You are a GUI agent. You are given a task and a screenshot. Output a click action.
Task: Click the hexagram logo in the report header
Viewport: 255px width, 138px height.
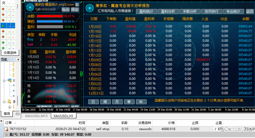click(90, 8)
